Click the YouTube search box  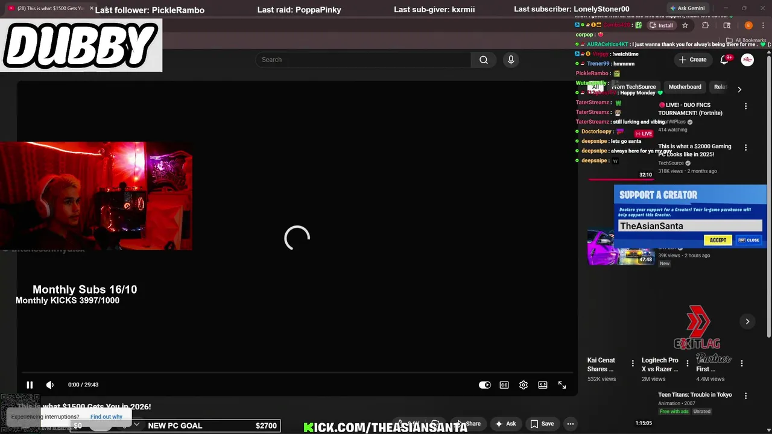click(363, 60)
